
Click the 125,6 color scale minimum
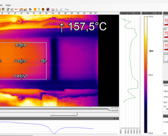tap(151, 133)
